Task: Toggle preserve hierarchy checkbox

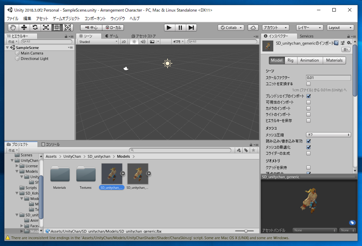Action: pos(309,121)
